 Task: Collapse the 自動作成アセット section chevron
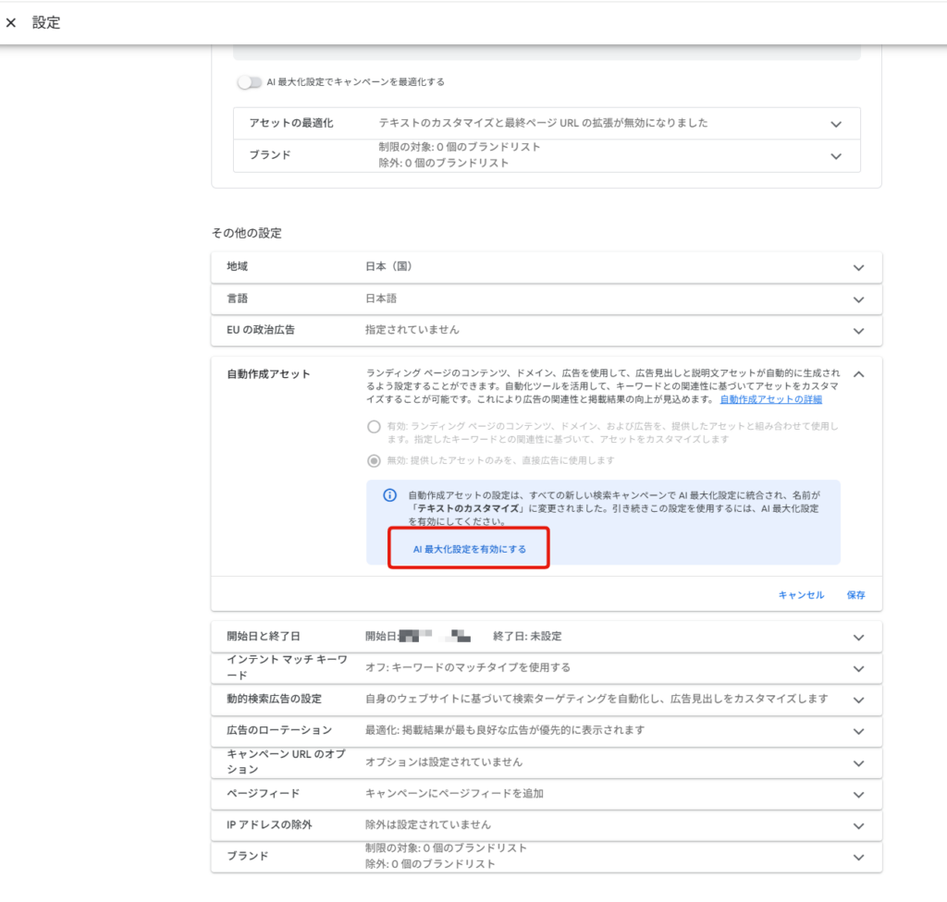tap(858, 374)
